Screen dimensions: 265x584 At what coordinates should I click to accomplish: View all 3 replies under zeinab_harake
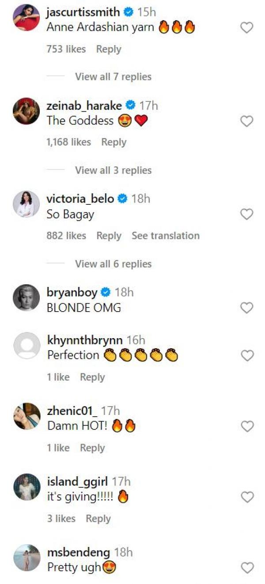113,170
